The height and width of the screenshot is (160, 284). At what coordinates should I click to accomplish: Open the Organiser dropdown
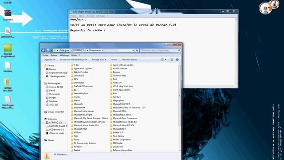click(x=49, y=60)
